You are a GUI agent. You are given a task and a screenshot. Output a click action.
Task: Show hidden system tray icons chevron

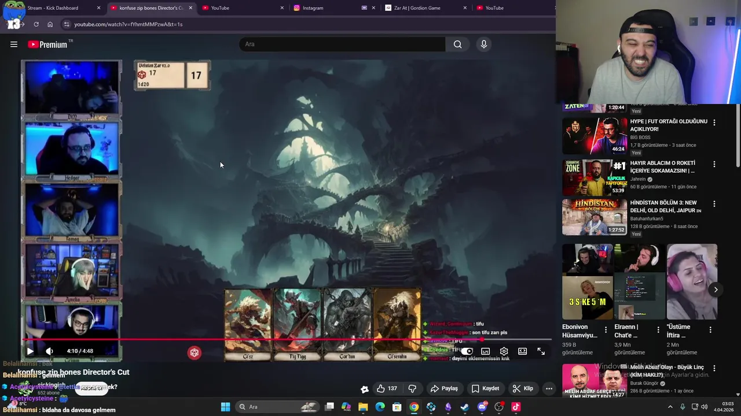click(670, 407)
